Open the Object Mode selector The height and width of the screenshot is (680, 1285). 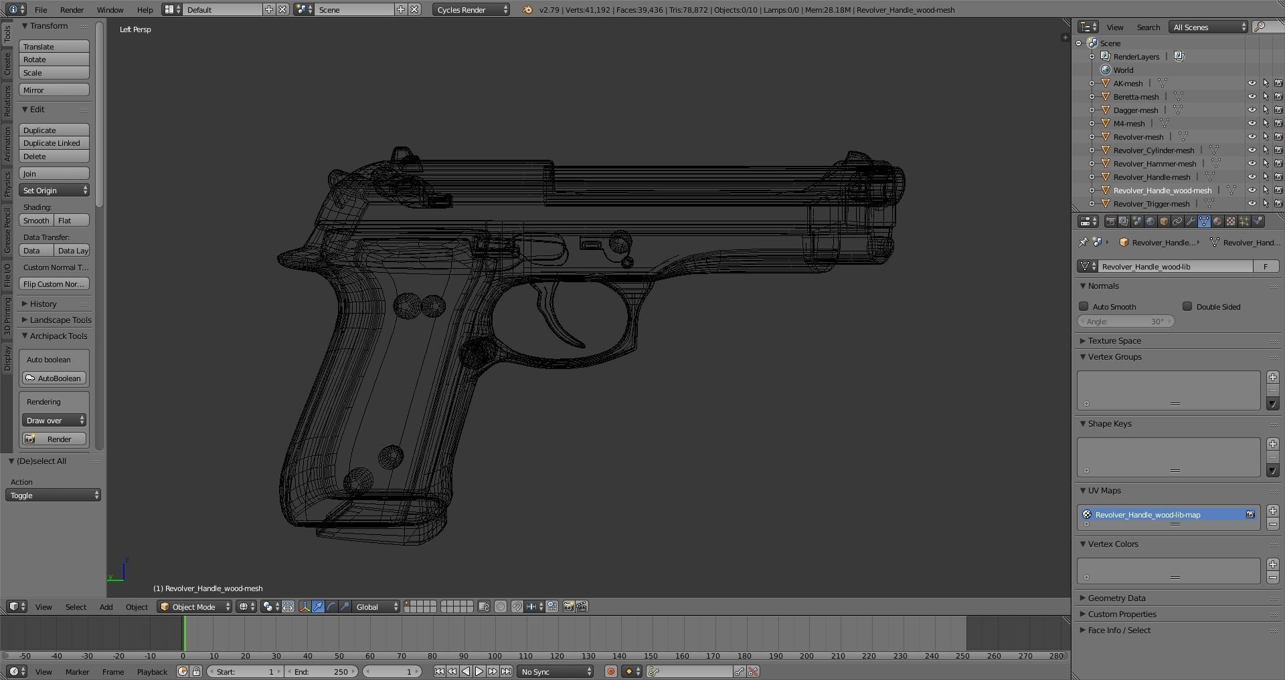click(194, 606)
